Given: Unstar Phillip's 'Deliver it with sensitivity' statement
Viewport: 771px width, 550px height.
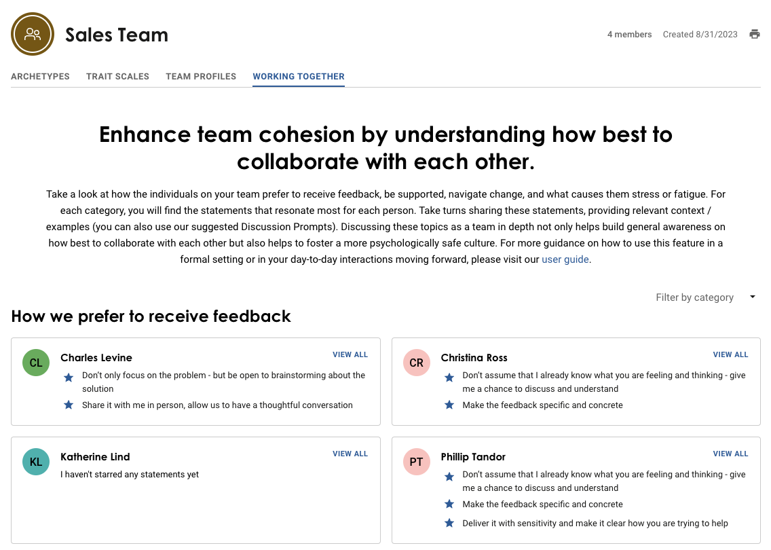Looking at the screenshot, I should (449, 523).
